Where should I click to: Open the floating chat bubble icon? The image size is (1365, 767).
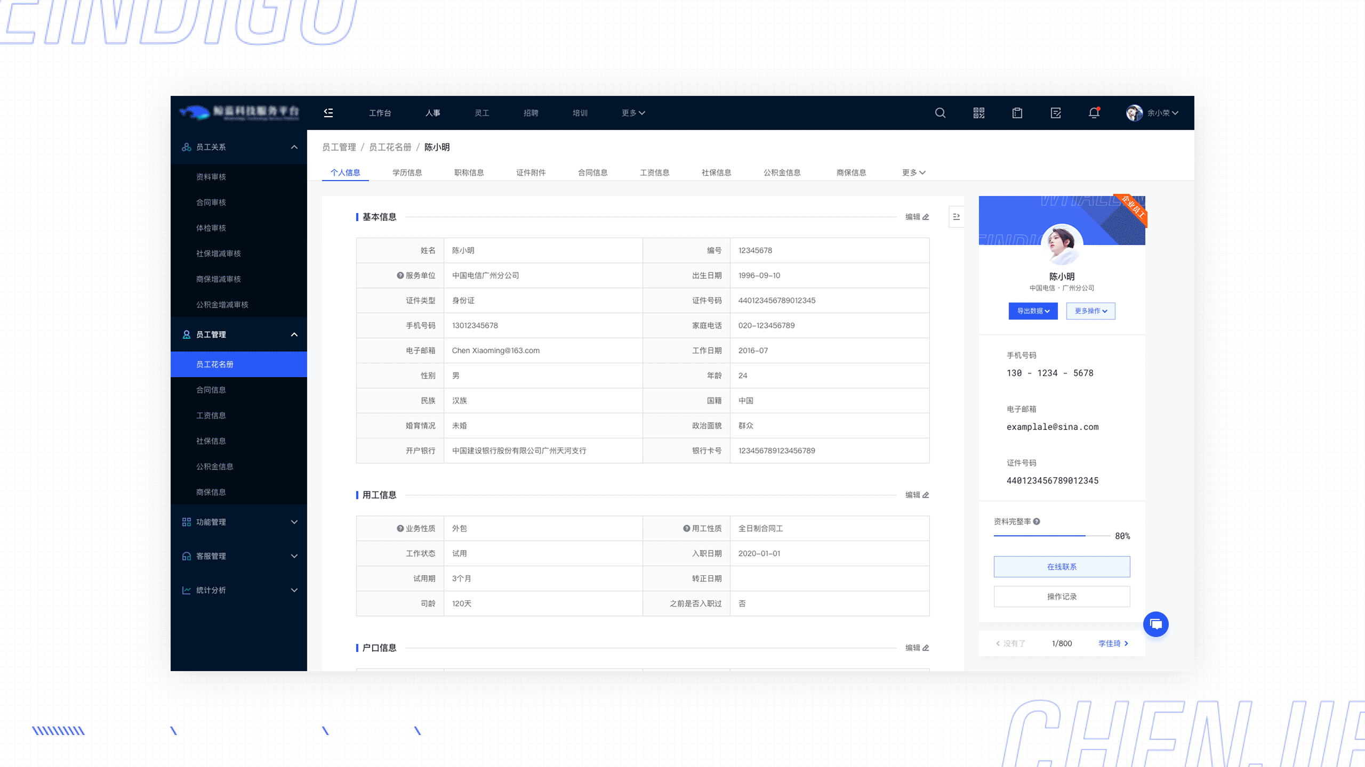[x=1155, y=624]
